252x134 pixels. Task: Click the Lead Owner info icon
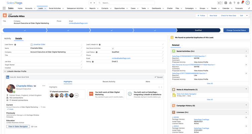pos(15,45)
